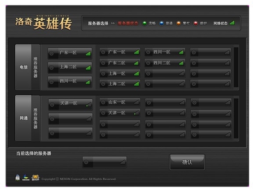The width and height of the screenshot is (253, 191).
Task: Click 推荐服务器 label beside the 网通 tab
Action: [35, 118]
